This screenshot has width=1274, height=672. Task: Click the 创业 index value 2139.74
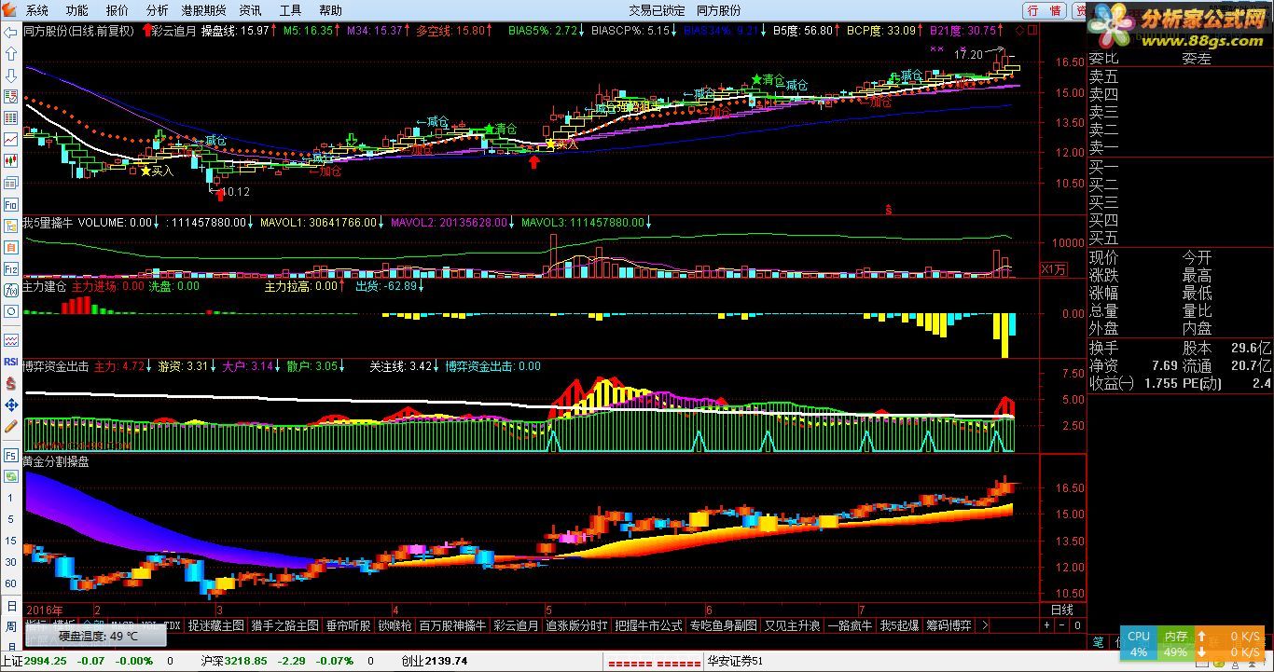[x=446, y=661]
